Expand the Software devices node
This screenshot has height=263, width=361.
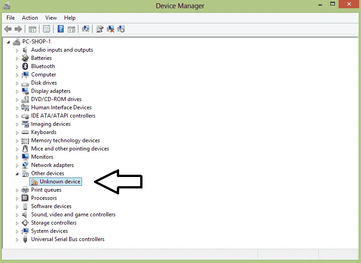(x=17, y=207)
